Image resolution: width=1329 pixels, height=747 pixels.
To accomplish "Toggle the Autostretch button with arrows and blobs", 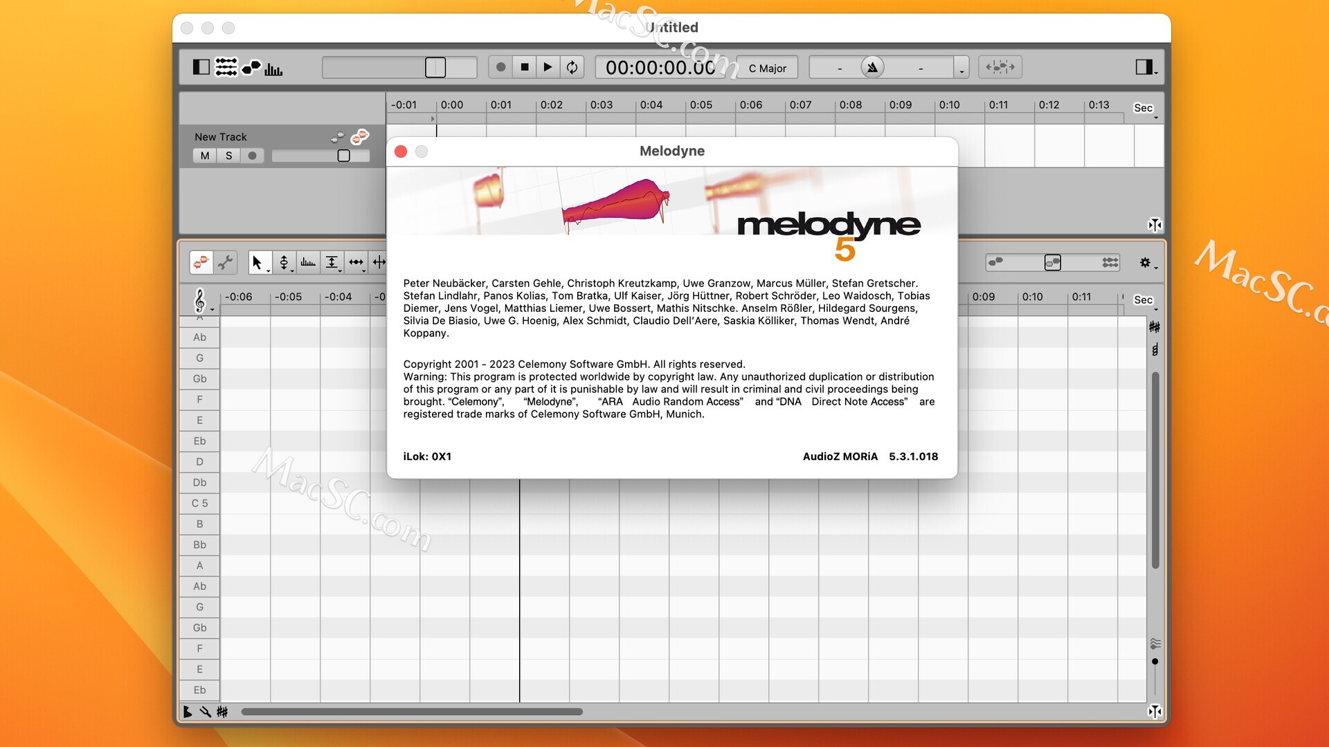I will pos(1000,67).
